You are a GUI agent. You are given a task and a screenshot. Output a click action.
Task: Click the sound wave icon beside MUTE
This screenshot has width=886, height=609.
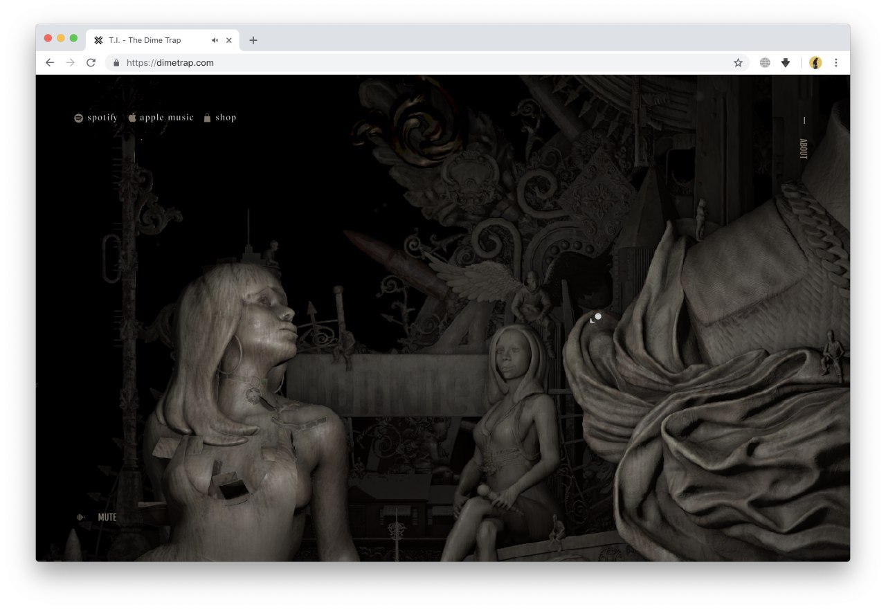80,517
